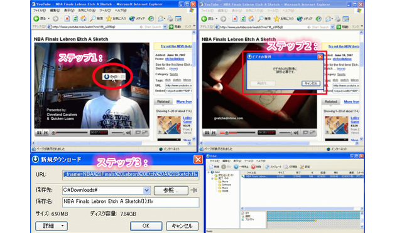
Task: Open お気に入り menu in the active IE menu bar
Action: point(87,11)
